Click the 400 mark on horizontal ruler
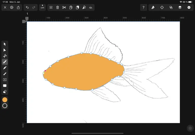The height and width of the screenshot is (135, 195). 106,18
